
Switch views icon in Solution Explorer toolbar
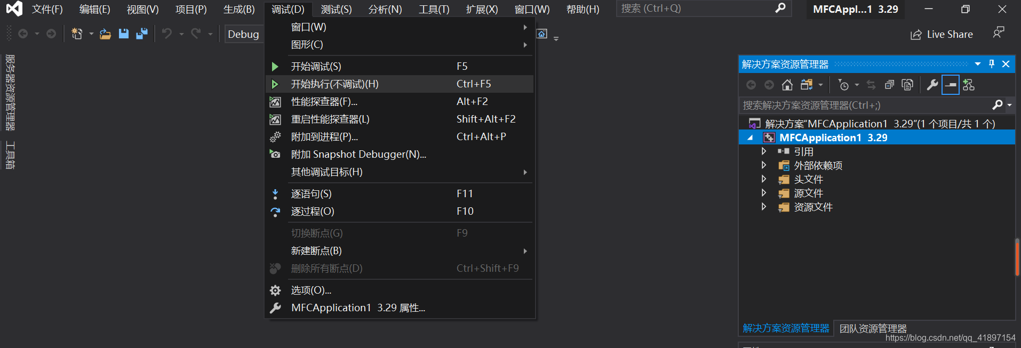[x=807, y=85]
